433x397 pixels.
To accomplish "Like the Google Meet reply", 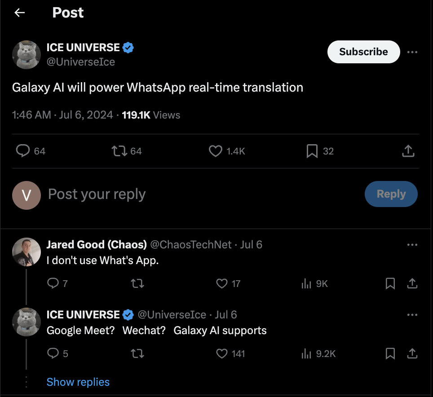I will [222, 354].
